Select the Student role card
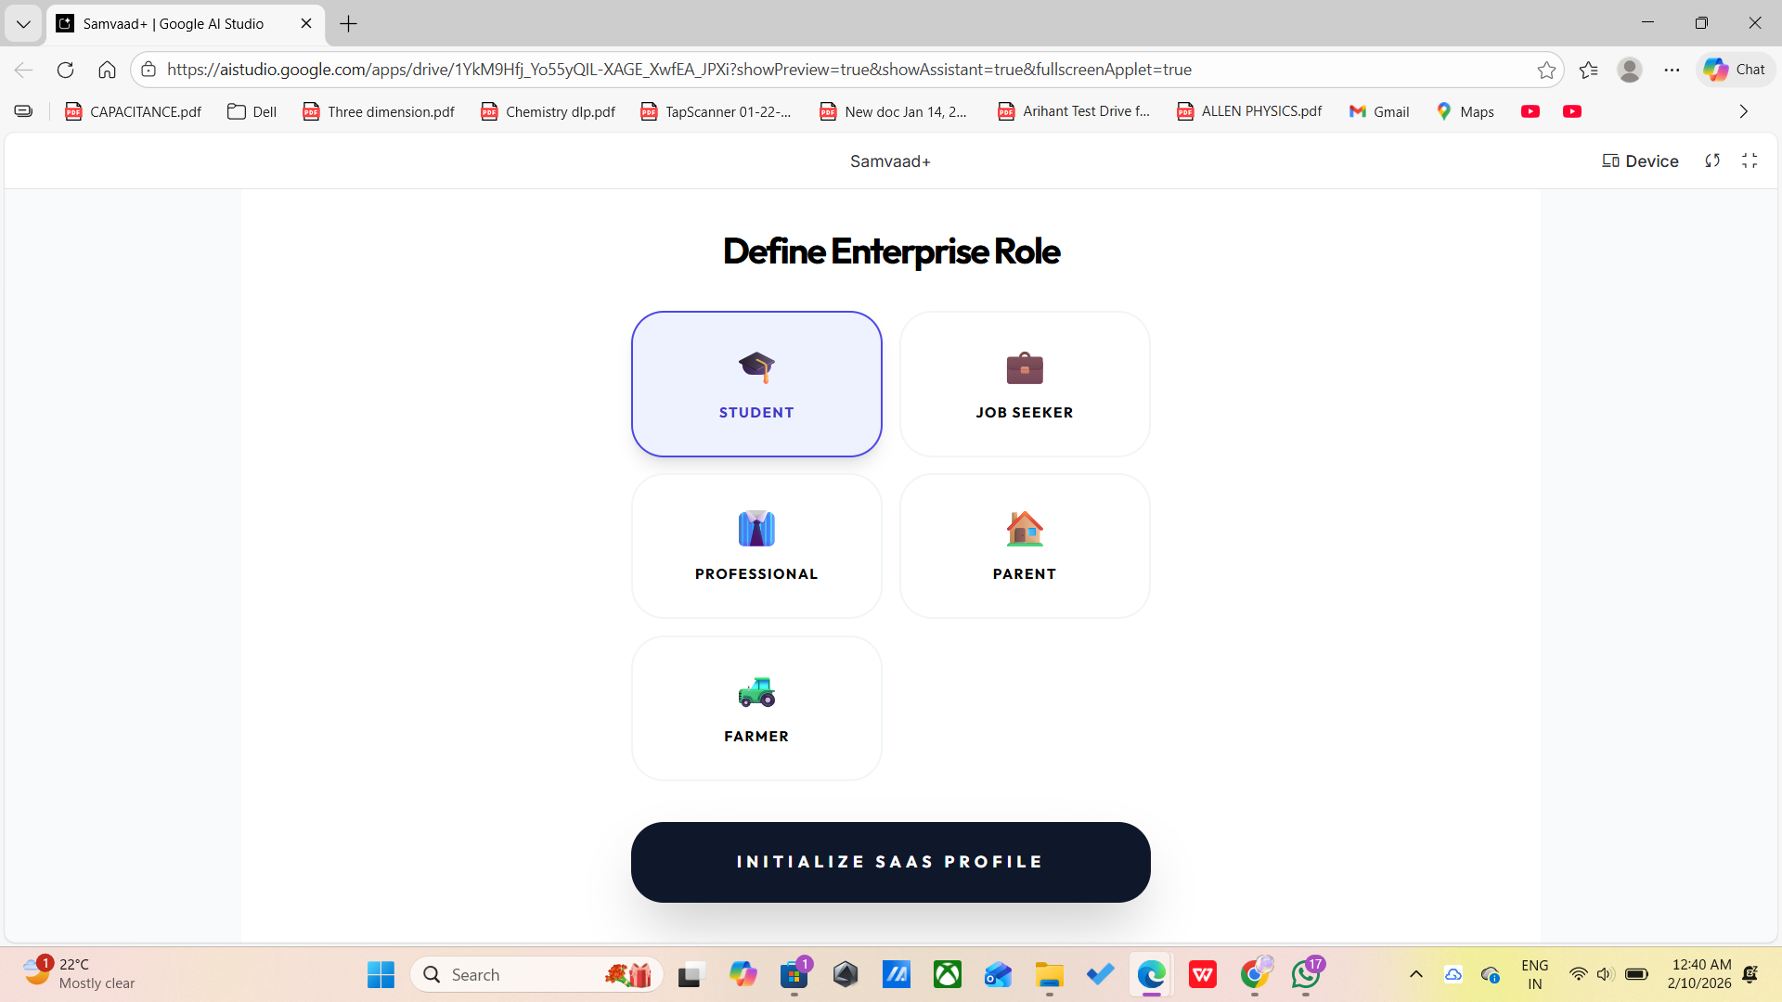Screen dimensions: 1782x1002 [x=756, y=384]
